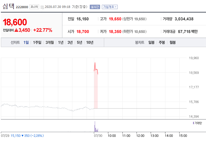This screenshot has height=143, width=206.
Task: Click the high price 19,650 in red
Action: [x=115, y=19]
